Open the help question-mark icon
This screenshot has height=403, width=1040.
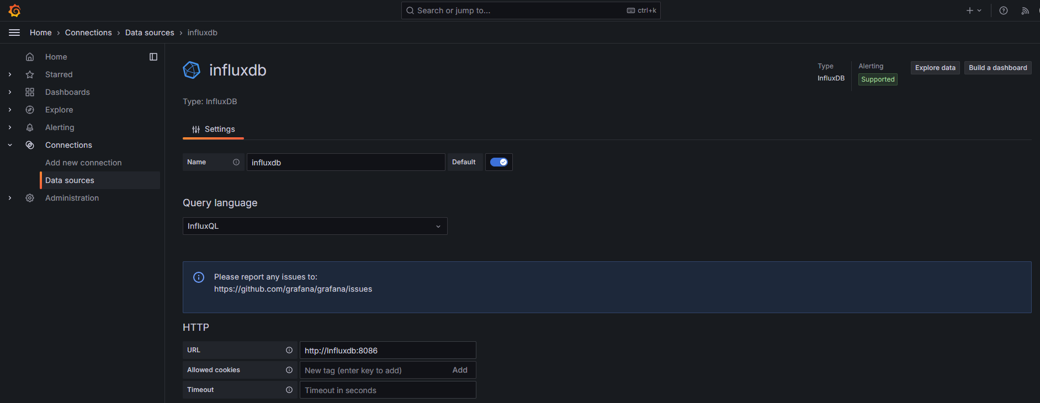[x=1004, y=10]
